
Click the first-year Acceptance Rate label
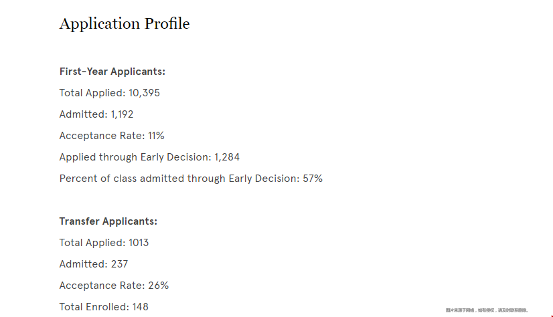102,136
